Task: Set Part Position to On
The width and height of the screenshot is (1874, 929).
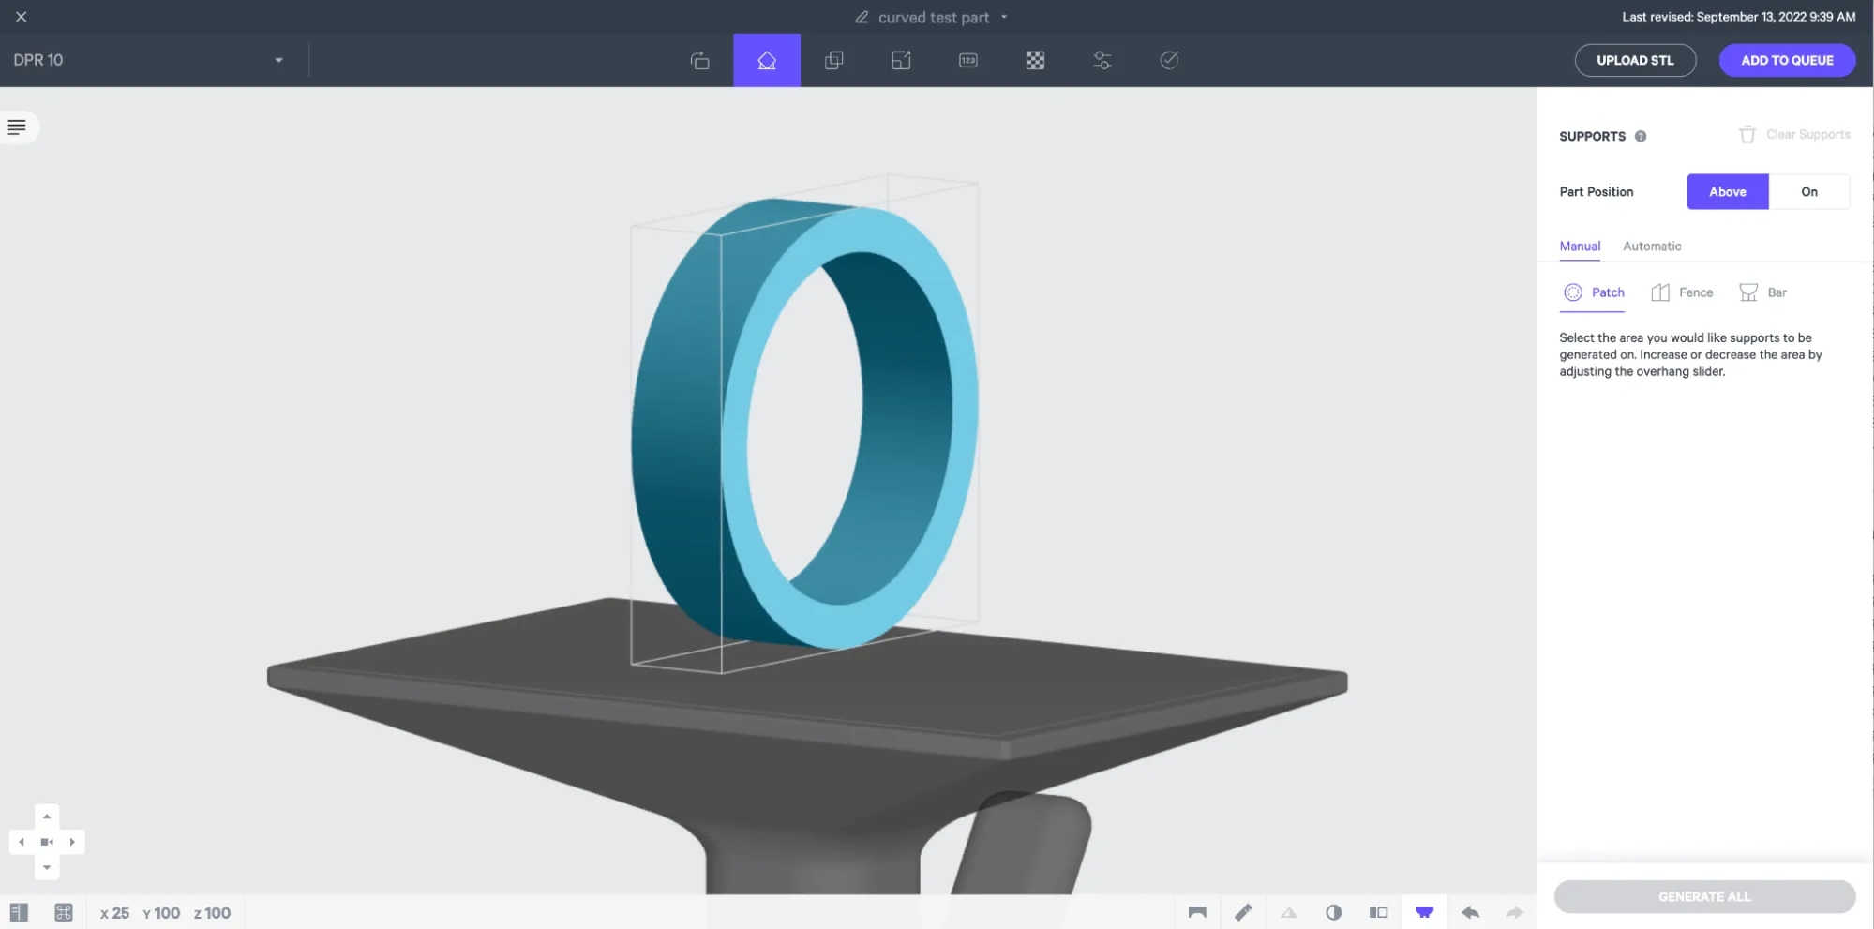Action: click(1809, 191)
